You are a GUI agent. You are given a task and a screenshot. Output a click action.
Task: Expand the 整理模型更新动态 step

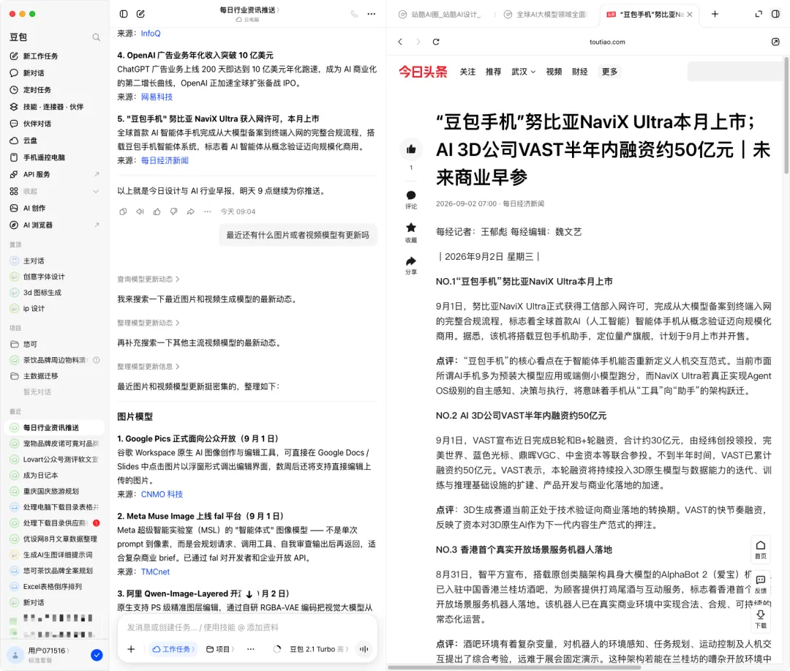(x=148, y=323)
